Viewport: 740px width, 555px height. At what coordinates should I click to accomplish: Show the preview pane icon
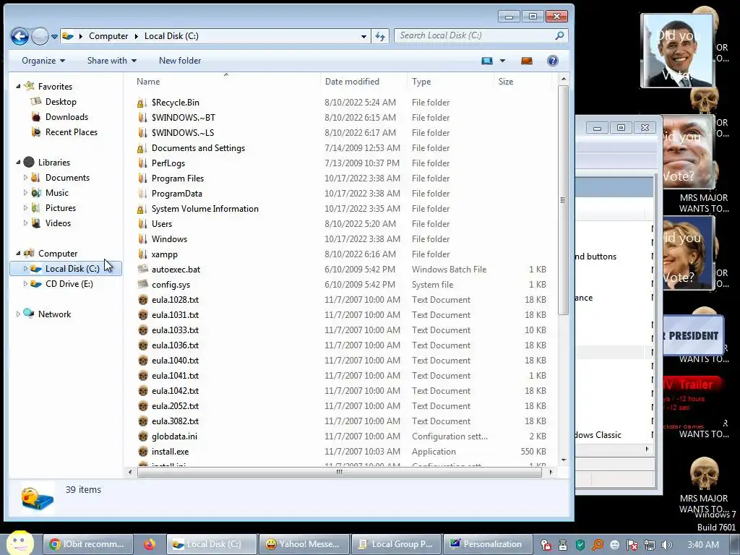[x=527, y=61]
